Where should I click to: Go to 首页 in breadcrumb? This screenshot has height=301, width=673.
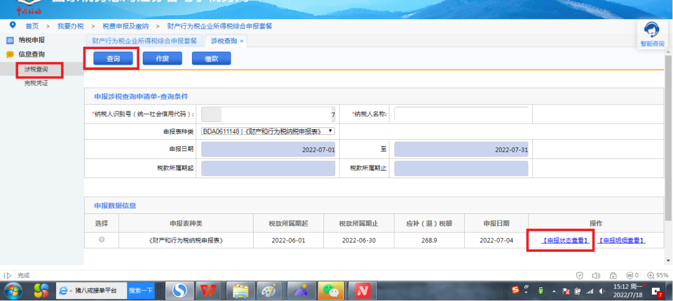(32, 26)
